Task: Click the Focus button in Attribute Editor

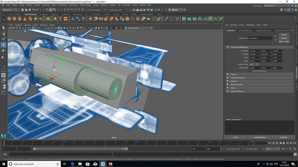Action: click(284, 35)
